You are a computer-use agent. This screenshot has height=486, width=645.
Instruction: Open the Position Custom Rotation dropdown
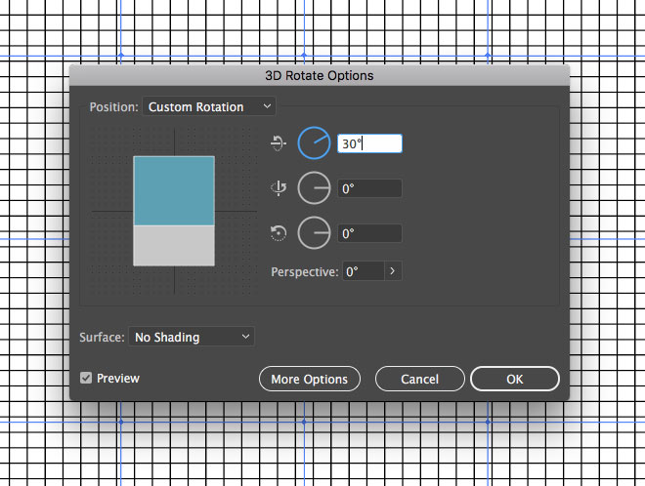point(209,106)
